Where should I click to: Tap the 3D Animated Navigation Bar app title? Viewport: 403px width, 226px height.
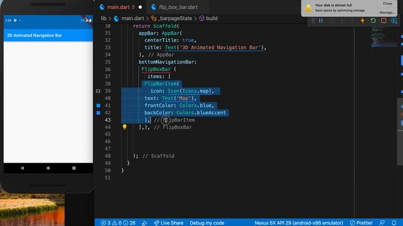coord(35,35)
